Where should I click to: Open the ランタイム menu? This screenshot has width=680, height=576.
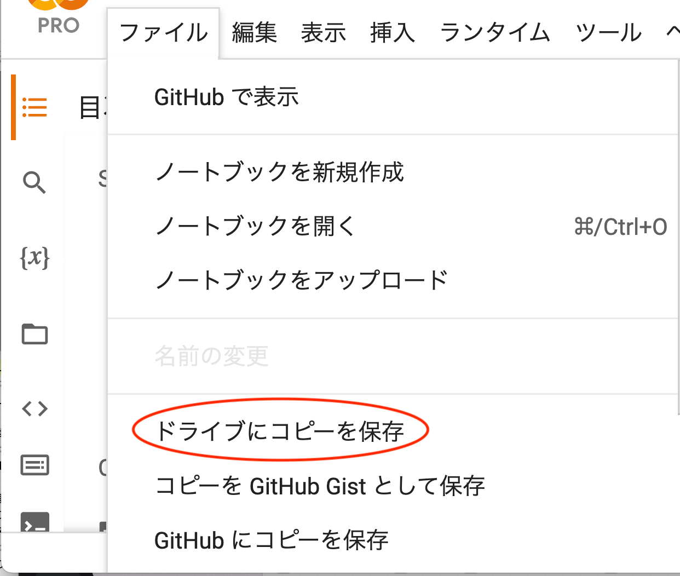495,33
